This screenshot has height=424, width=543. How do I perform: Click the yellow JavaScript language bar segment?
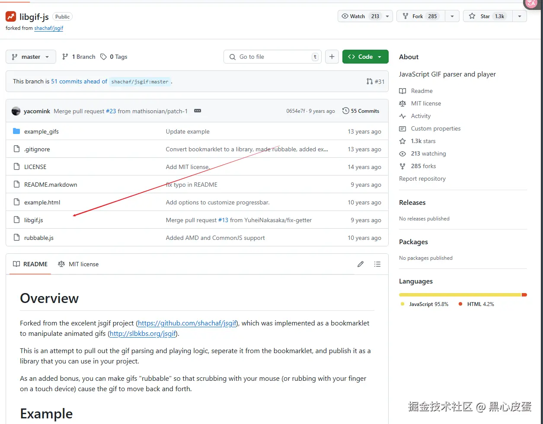(460, 295)
